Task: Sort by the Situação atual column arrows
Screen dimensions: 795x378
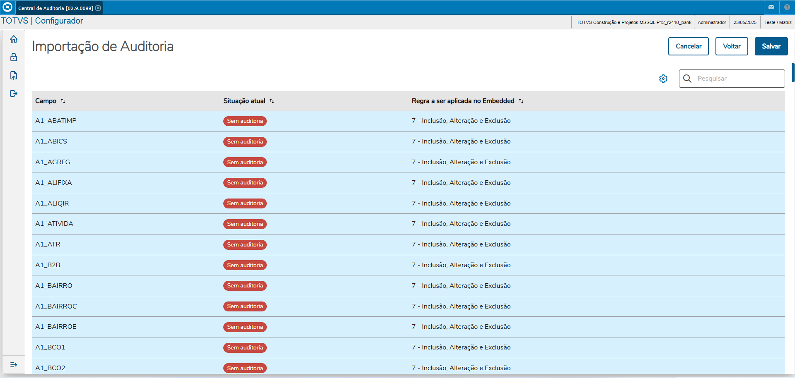Action: coord(272,100)
